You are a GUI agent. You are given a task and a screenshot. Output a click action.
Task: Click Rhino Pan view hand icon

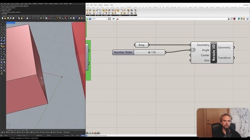coord(27,18)
